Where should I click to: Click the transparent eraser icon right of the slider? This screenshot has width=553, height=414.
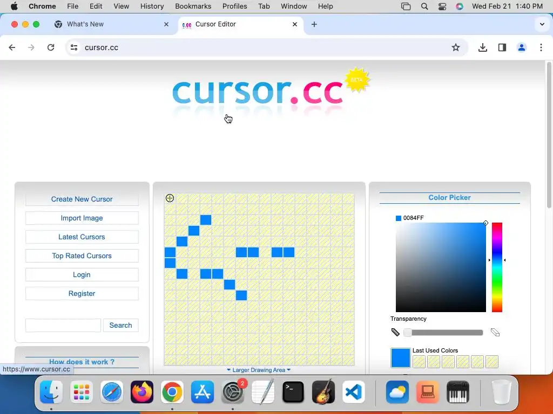tap(495, 332)
